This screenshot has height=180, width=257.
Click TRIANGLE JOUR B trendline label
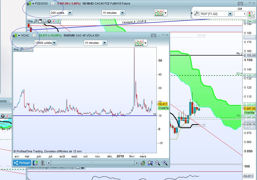(x=134, y=22)
